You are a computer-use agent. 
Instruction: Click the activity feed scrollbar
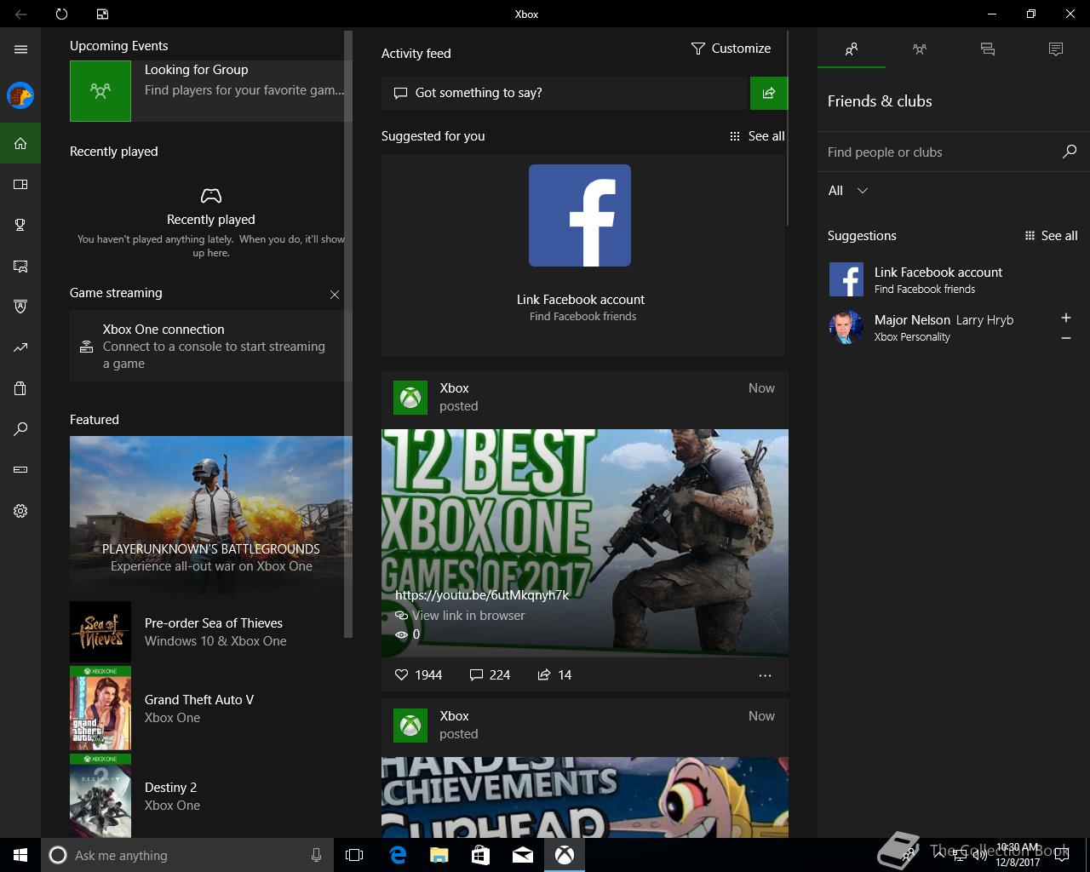point(789,128)
